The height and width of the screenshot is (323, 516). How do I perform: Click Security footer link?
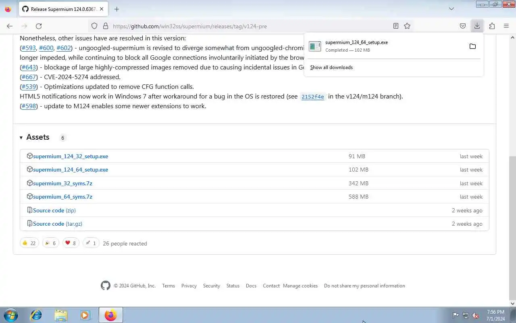pyautogui.click(x=212, y=285)
